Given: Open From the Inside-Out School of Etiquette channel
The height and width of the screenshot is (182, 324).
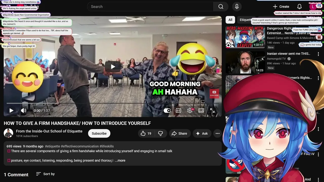Looking at the screenshot, I should [49, 131].
